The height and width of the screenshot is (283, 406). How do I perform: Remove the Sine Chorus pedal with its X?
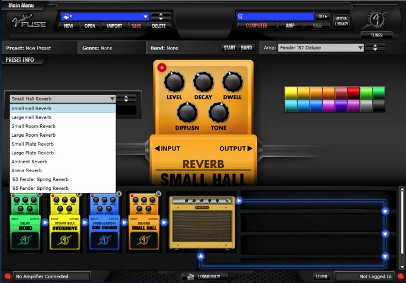click(119, 193)
